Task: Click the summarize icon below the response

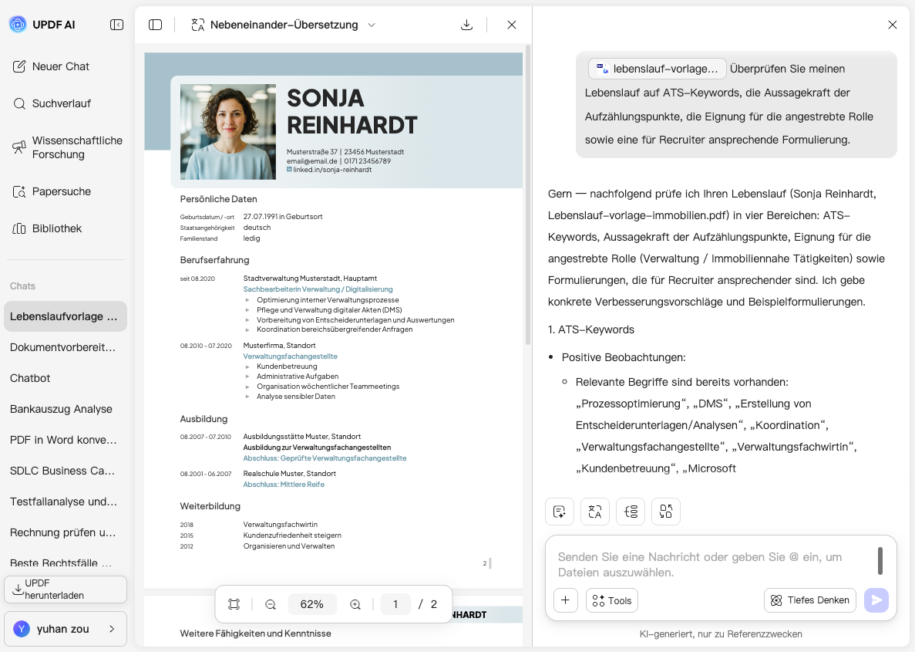Action: tap(560, 512)
